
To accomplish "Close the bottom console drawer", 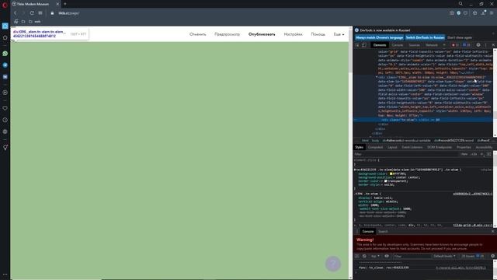I will [x=492, y=232].
